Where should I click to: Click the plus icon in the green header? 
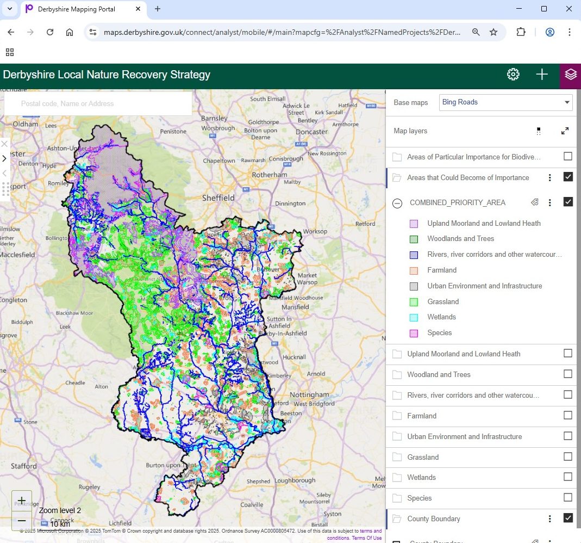click(542, 75)
